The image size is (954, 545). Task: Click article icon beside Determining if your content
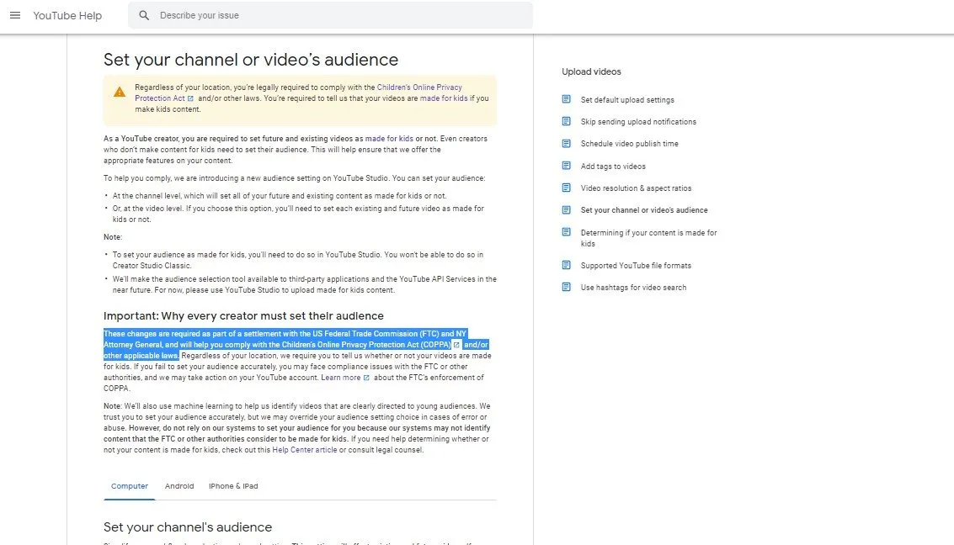[x=567, y=232]
